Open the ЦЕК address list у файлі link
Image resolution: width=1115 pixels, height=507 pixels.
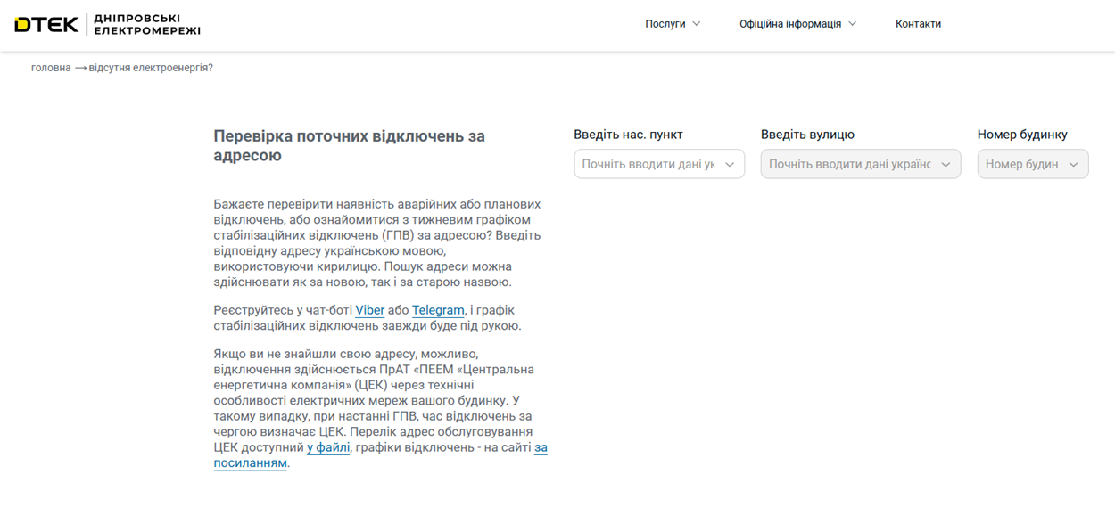328,447
